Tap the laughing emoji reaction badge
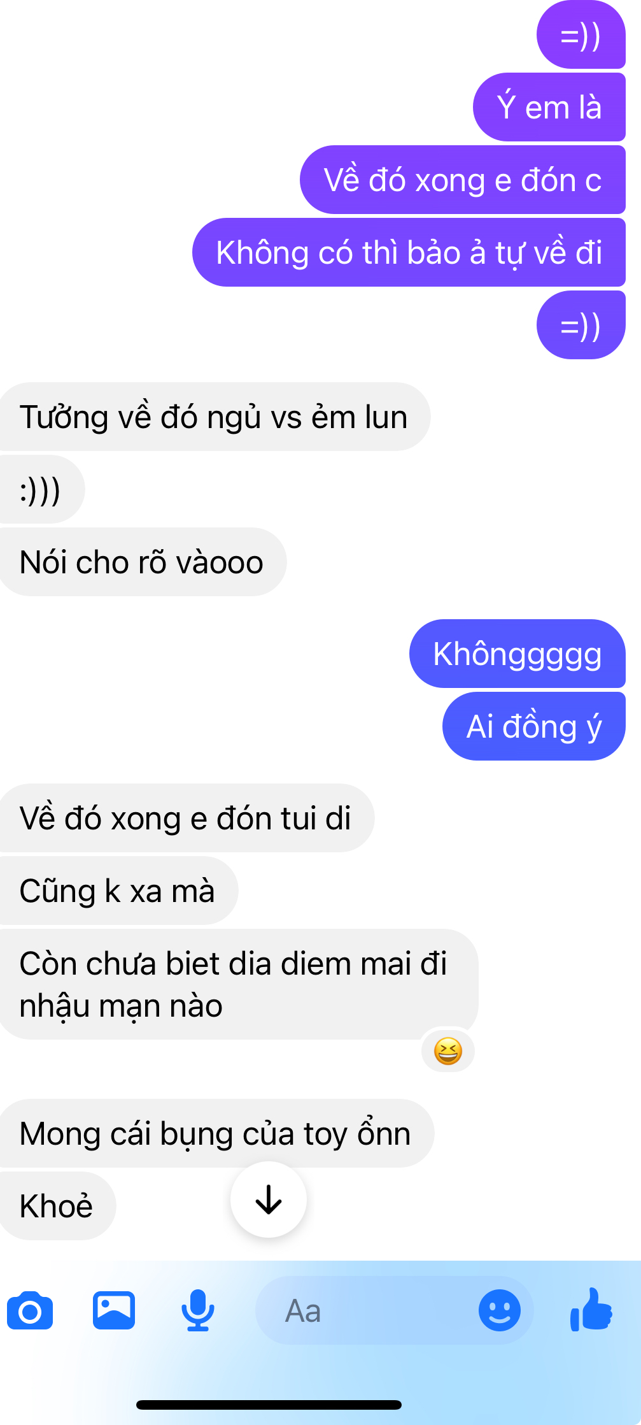641x1425 pixels. (x=448, y=1050)
